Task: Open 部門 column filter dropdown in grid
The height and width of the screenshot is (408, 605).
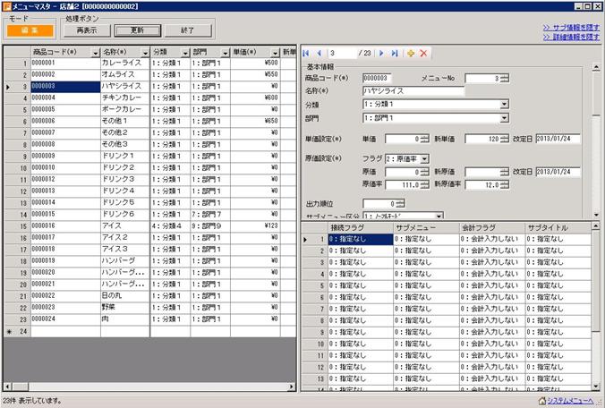Action: coord(226,53)
